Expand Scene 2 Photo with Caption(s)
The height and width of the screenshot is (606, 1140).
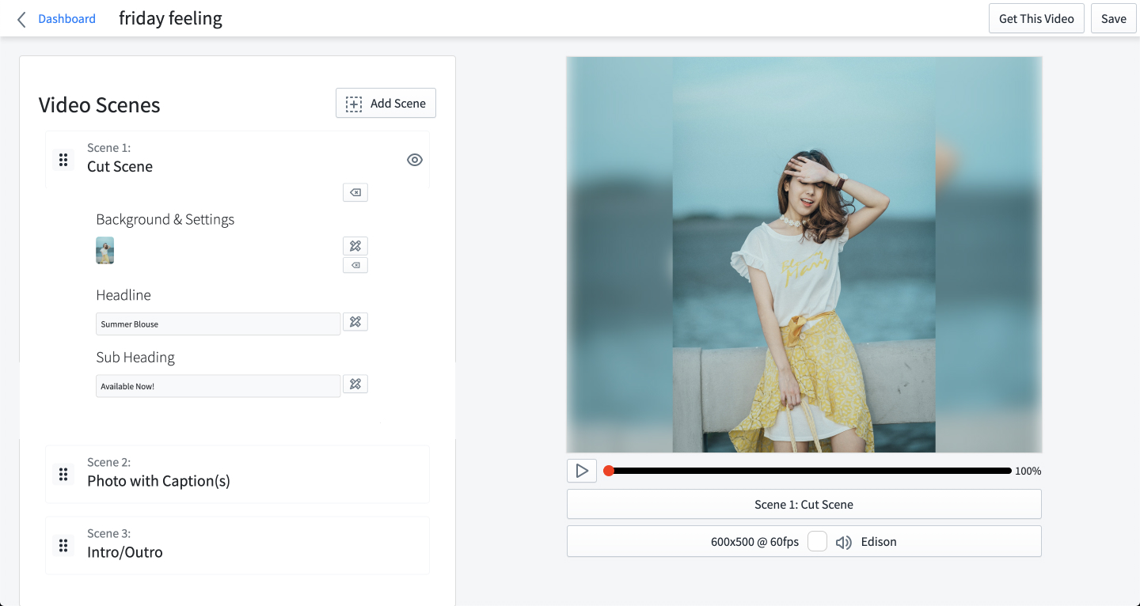point(237,474)
